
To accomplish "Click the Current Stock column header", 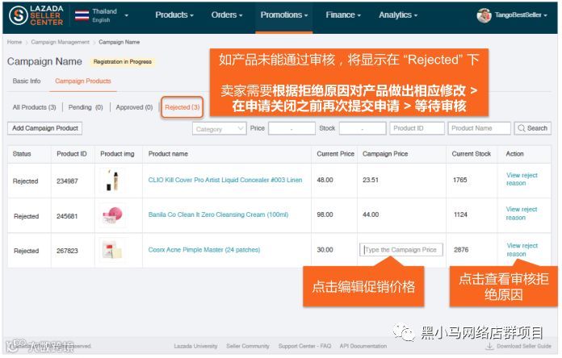I will (x=472, y=153).
